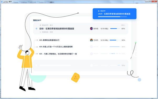Open the 详情 link on the objective card
The height and width of the screenshot is (99, 158).
click(123, 25)
